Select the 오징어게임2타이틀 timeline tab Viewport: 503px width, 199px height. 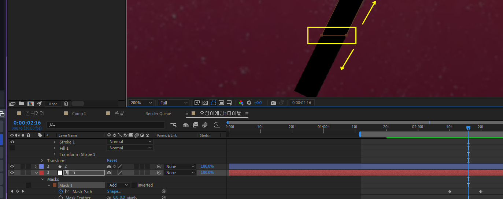tap(220, 113)
